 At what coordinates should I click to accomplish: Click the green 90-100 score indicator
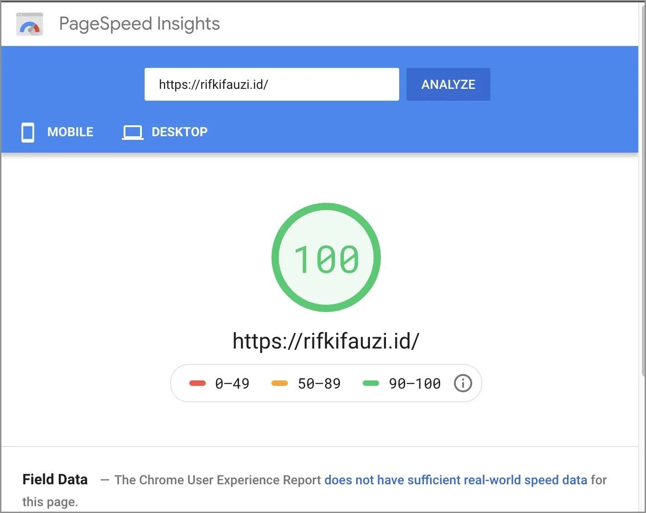click(x=370, y=383)
